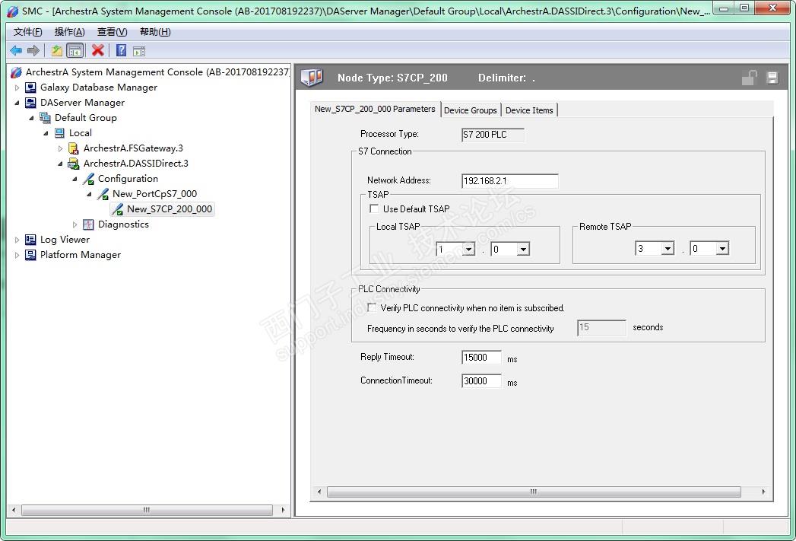Click the SMC application icon in title bar
This screenshot has width=796, height=541.
13,11
